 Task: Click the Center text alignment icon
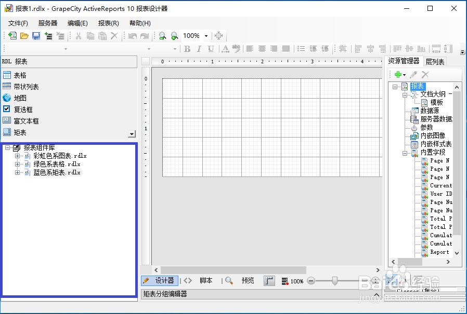click(x=262, y=49)
